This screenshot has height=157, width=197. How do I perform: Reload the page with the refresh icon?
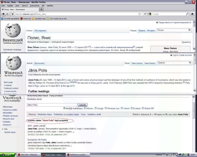[x=145, y=14]
